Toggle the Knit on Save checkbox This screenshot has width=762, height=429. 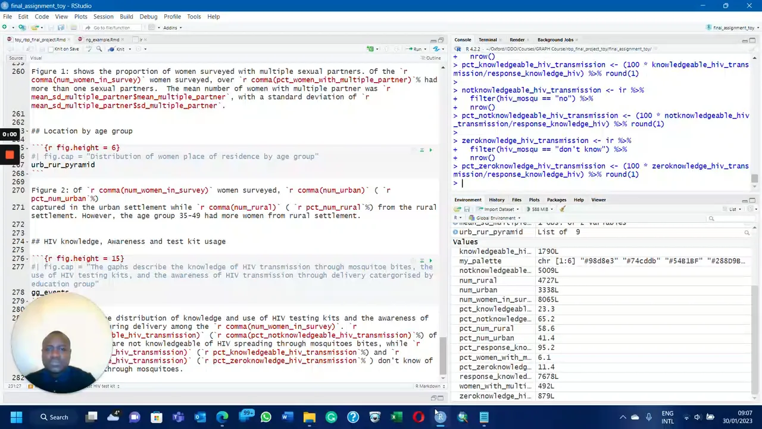click(51, 49)
